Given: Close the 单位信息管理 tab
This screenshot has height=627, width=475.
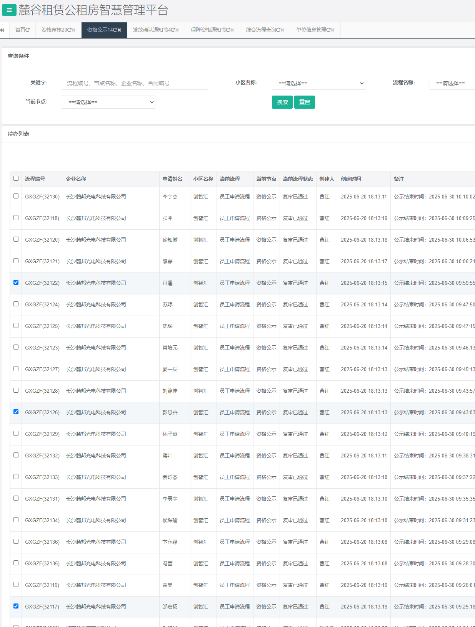Looking at the screenshot, I should click(x=333, y=30).
